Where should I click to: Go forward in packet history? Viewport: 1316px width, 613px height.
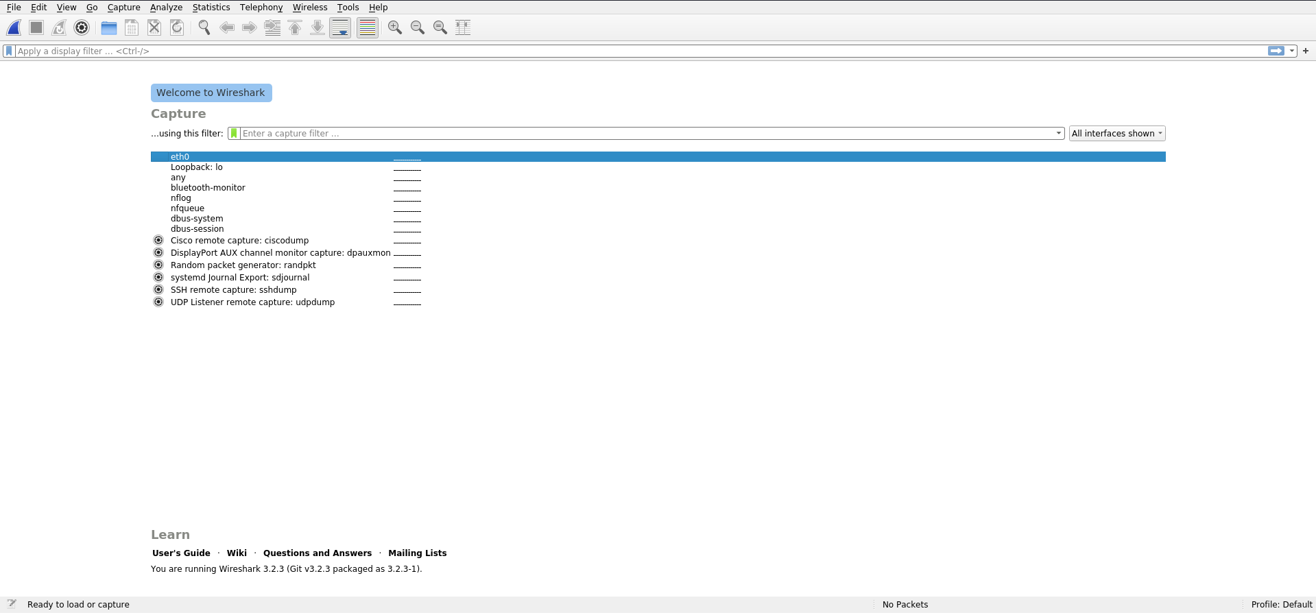250,27
